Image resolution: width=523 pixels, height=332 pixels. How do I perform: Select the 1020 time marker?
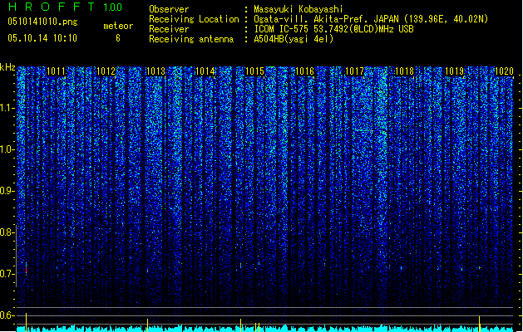click(x=504, y=71)
